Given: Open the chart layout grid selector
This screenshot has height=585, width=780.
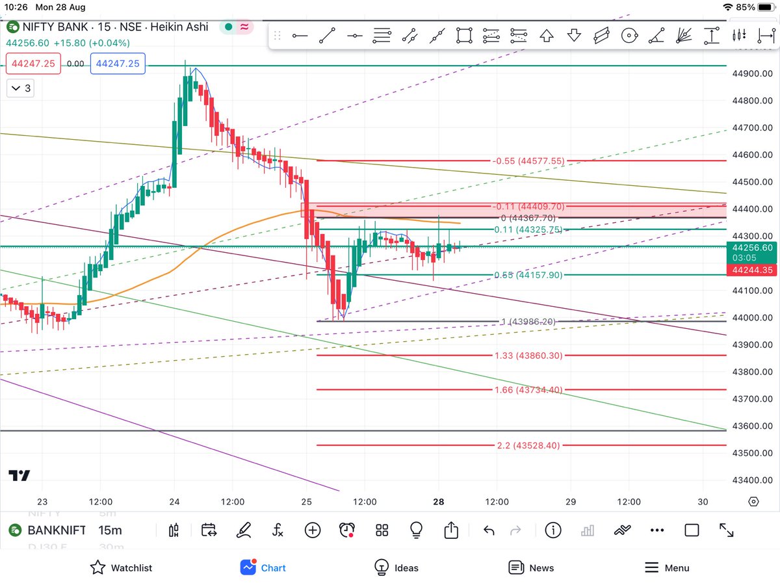Looking at the screenshot, I should [x=382, y=530].
